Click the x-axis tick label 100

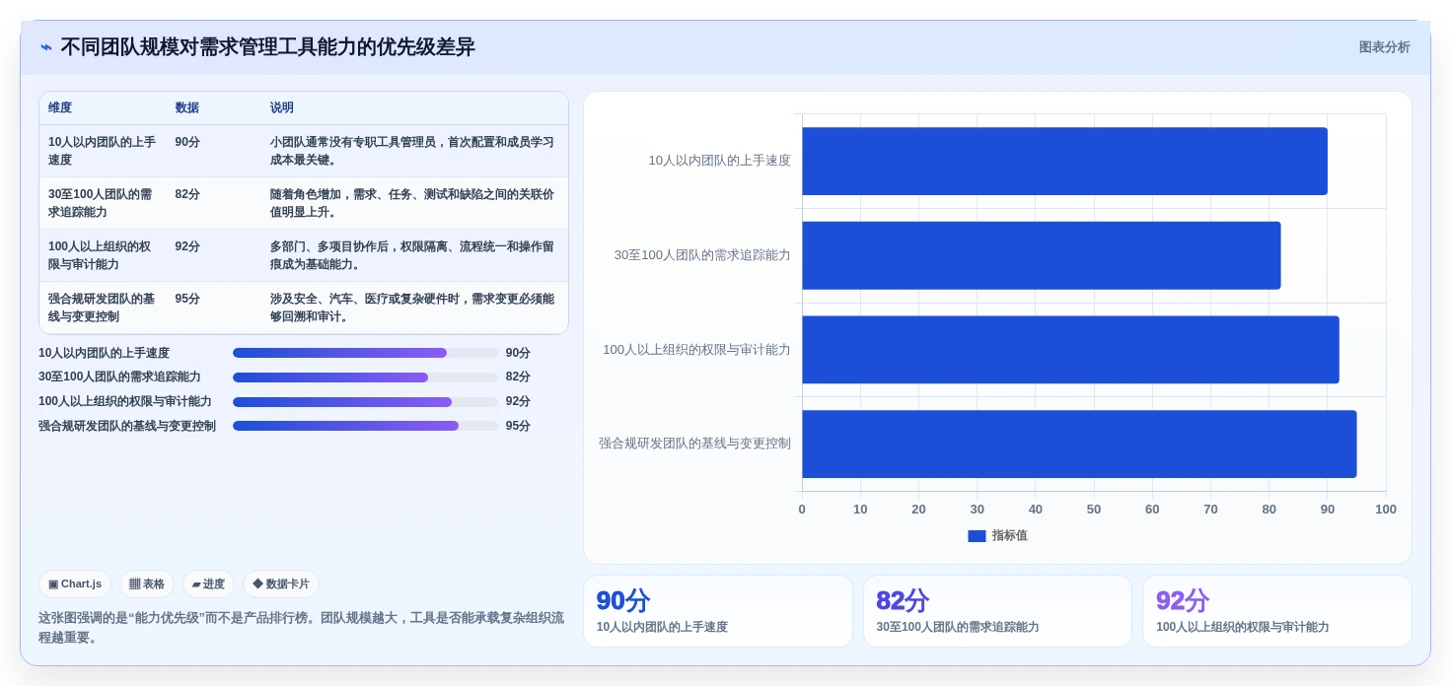(x=1386, y=510)
